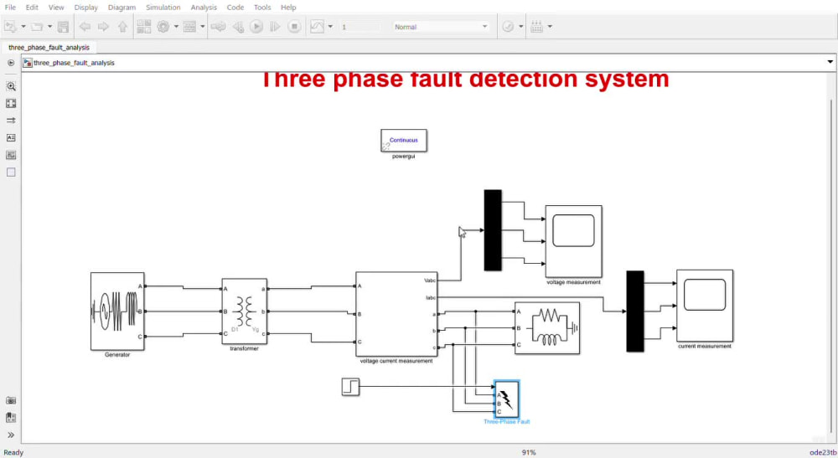Expand the Data Inspector dropdown arrow
The width and height of the screenshot is (838, 458).
pyautogui.click(x=330, y=27)
